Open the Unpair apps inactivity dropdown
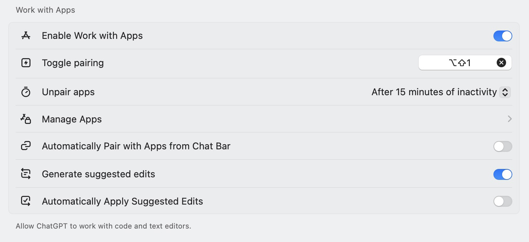The height and width of the screenshot is (242, 529). tap(434, 92)
